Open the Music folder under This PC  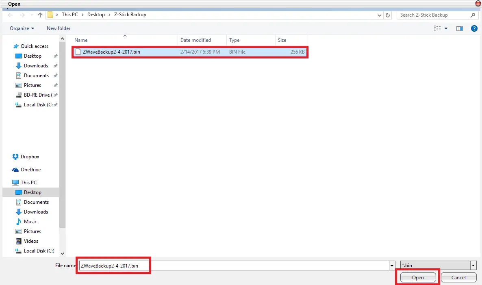point(30,222)
